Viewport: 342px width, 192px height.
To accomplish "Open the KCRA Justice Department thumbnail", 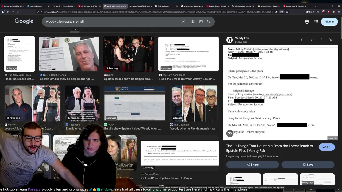I will pyautogui.click(x=135, y=103).
